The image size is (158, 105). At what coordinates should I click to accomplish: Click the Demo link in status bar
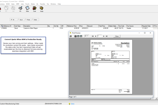[x=73, y=104]
